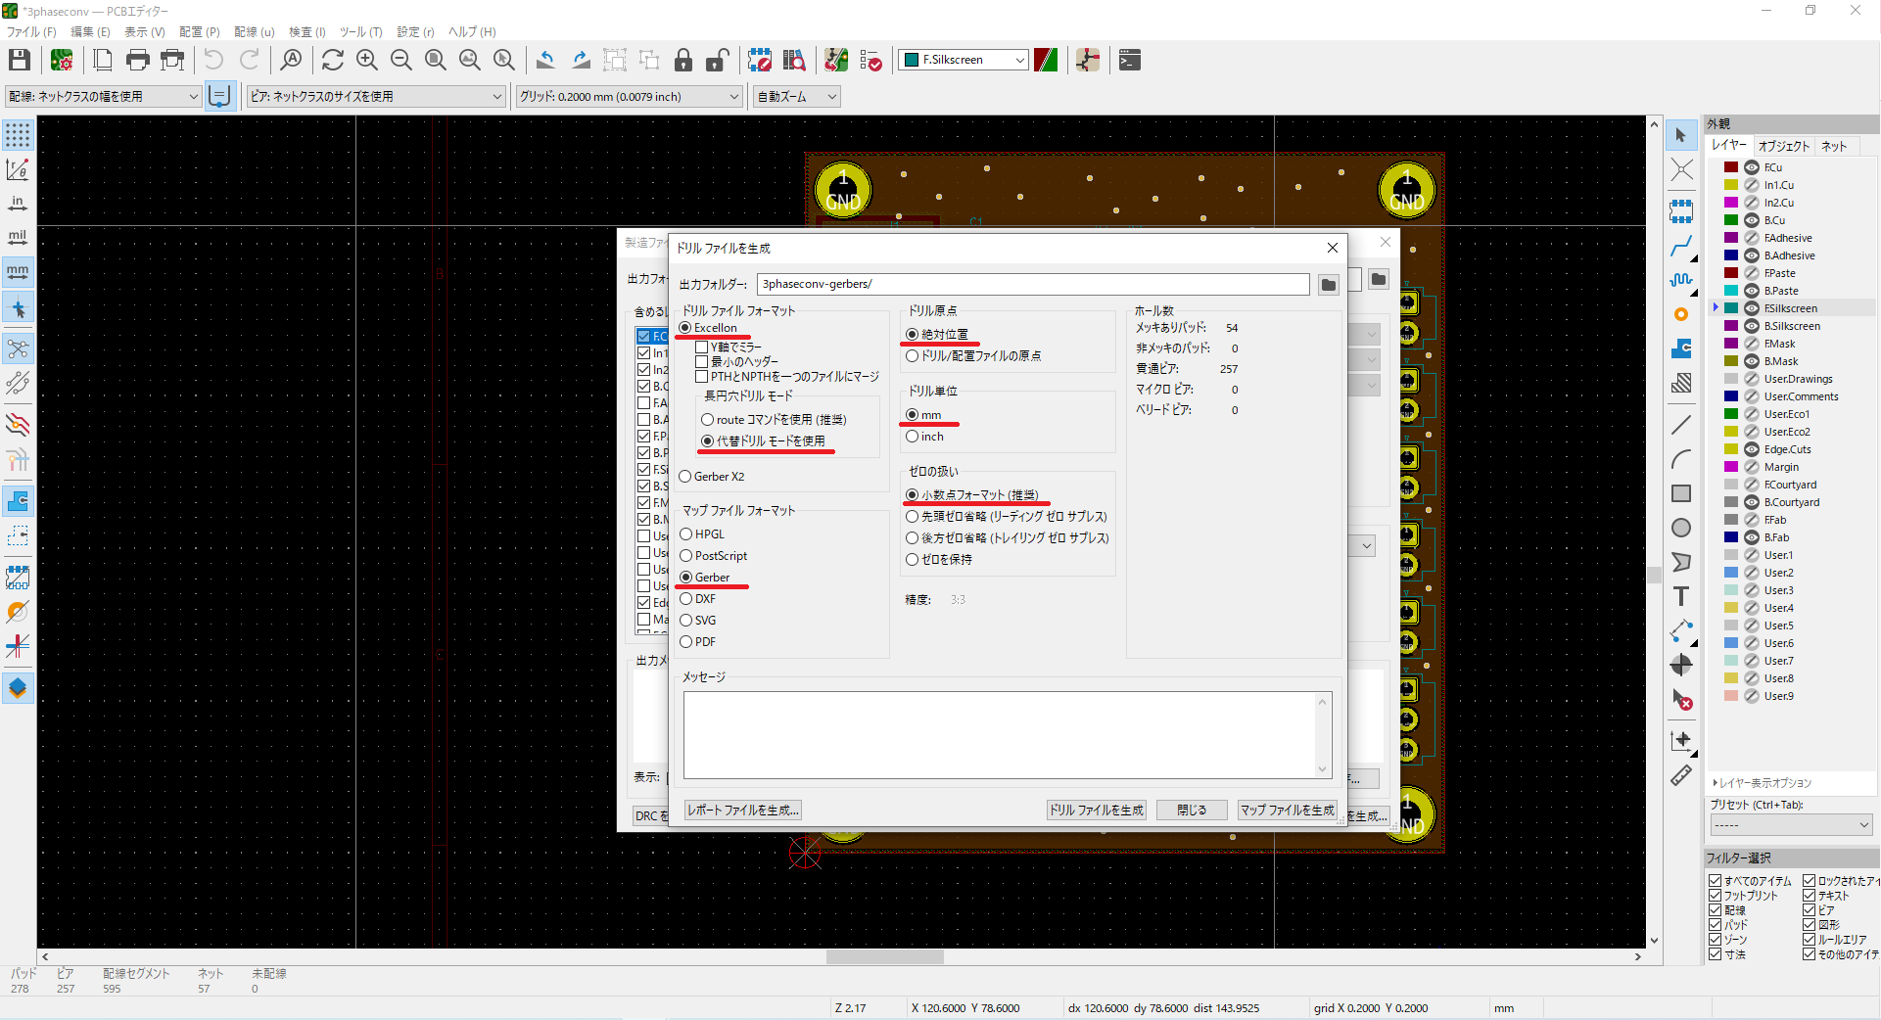Select the Add Text tool
The height and width of the screenshot is (1020, 1881).
point(1681,596)
